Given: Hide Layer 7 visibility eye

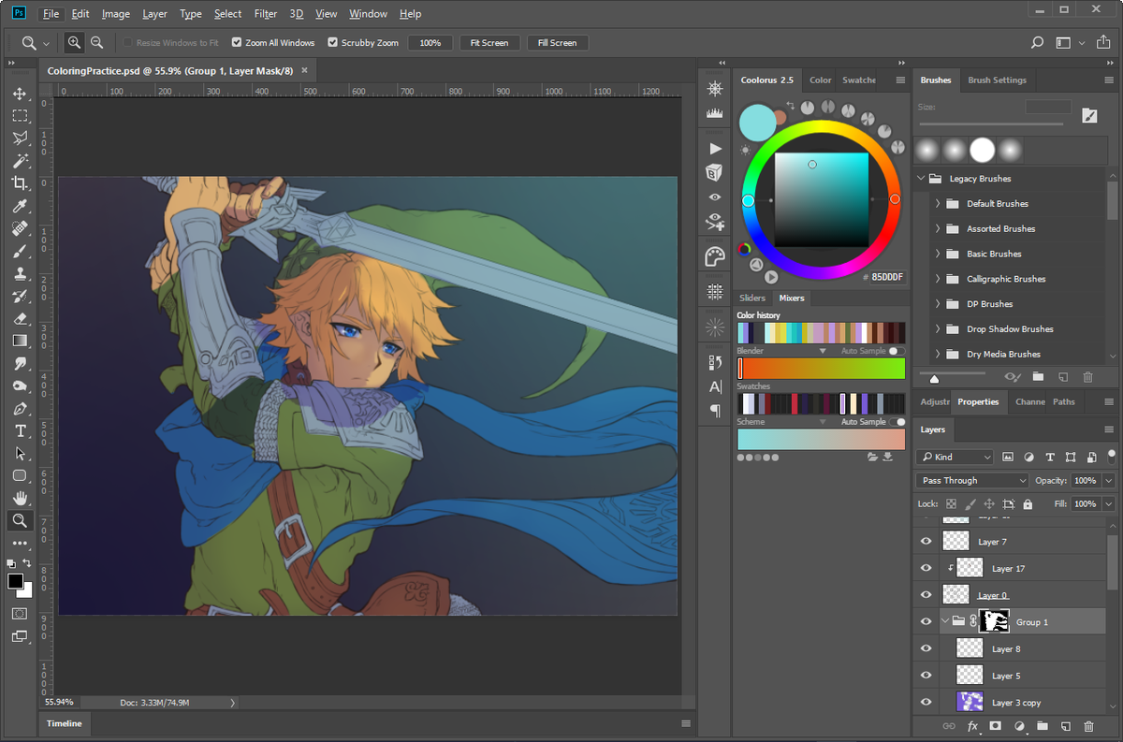Looking at the screenshot, I should (926, 541).
